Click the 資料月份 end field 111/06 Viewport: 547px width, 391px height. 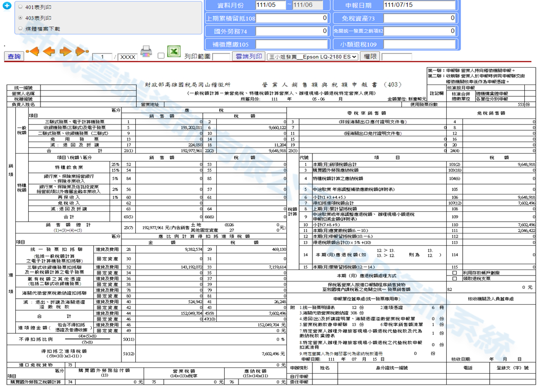click(x=308, y=5)
